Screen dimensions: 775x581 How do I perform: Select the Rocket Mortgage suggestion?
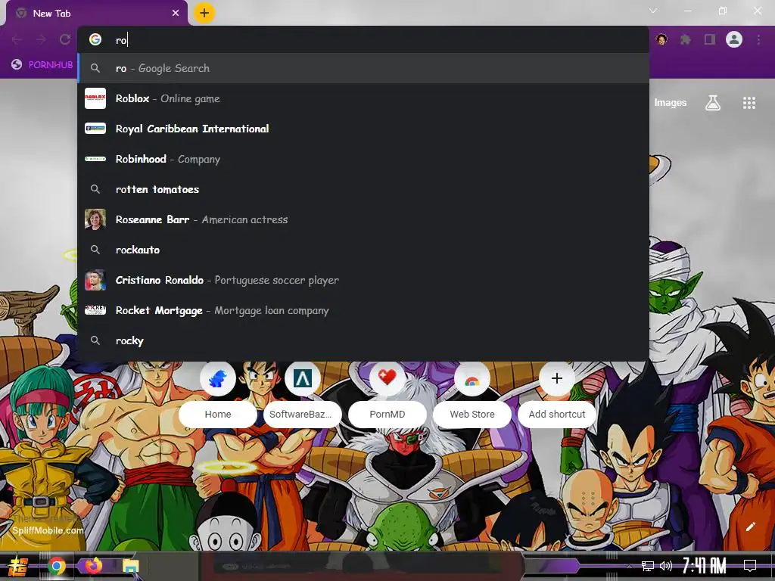363,310
